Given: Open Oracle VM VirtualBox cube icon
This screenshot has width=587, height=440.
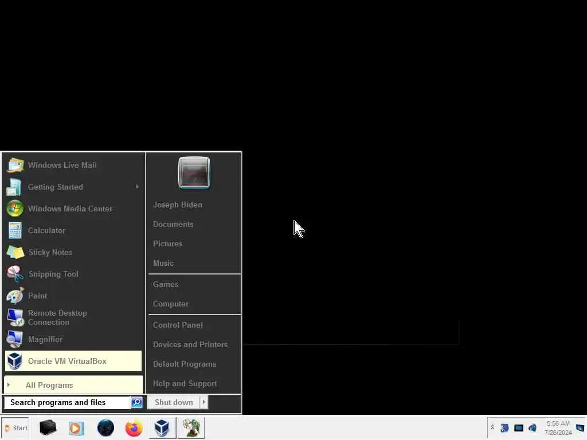Looking at the screenshot, I should [15, 361].
